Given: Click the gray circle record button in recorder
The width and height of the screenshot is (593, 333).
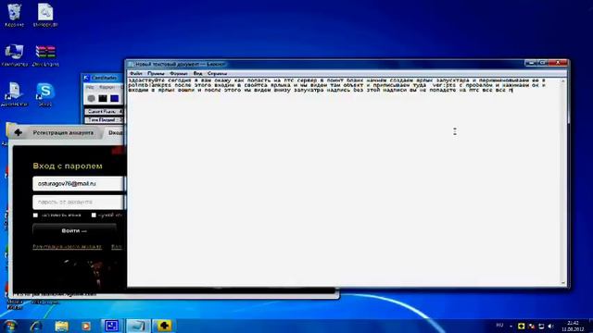Looking at the screenshot, I should (x=91, y=99).
